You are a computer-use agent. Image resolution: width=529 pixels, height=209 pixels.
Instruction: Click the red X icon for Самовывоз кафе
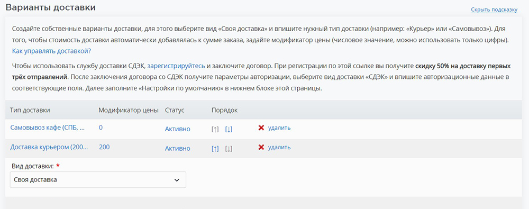point(261,128)
